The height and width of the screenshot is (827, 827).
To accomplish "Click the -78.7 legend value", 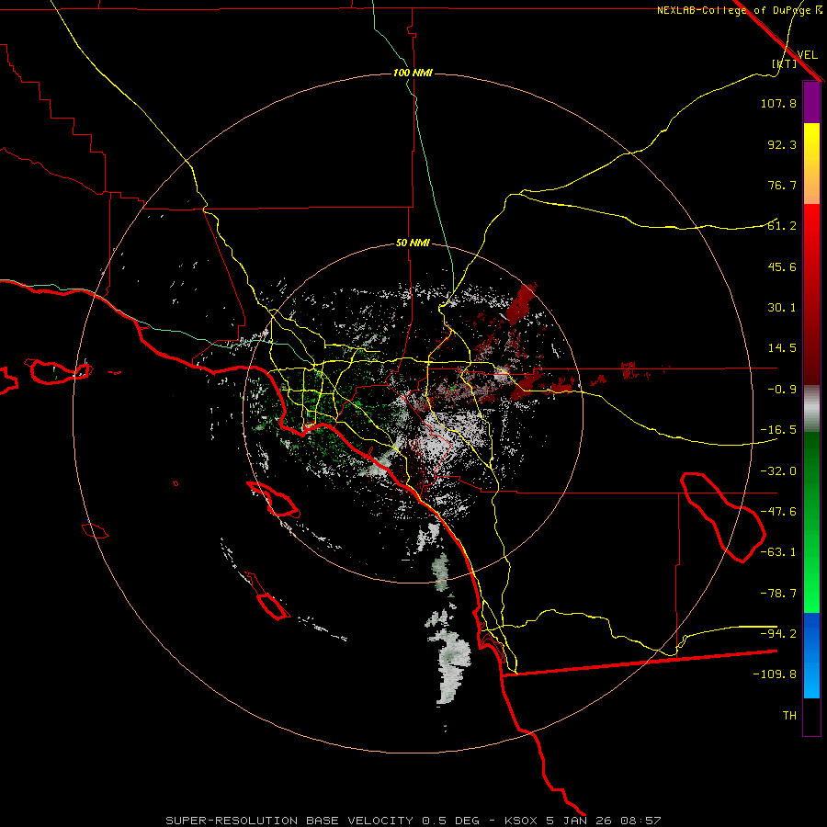I will (778, 594).
